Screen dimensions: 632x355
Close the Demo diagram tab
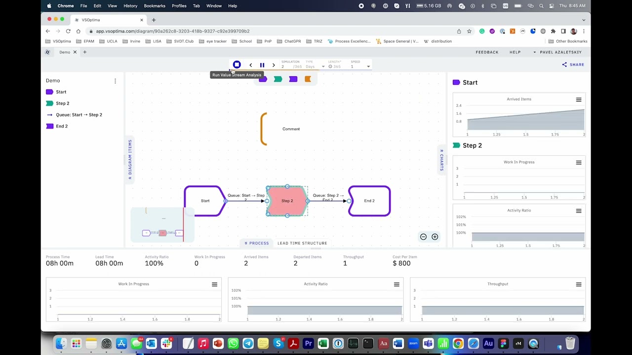point(75,52)
